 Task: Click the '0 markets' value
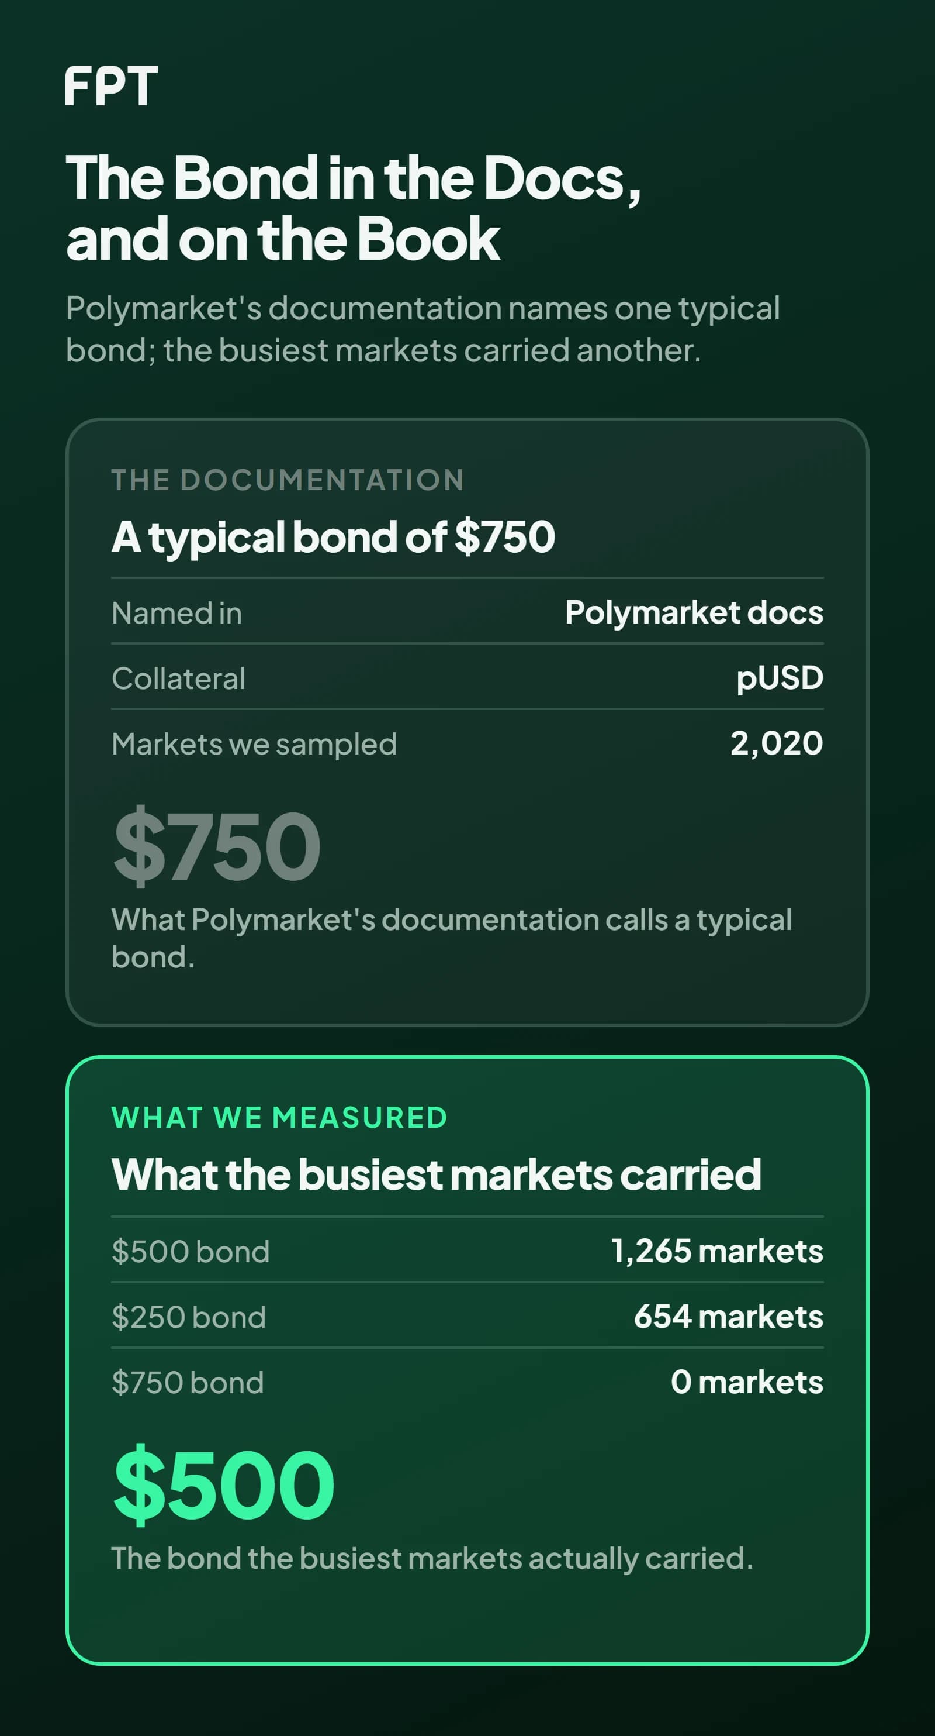pos(747,1381)
